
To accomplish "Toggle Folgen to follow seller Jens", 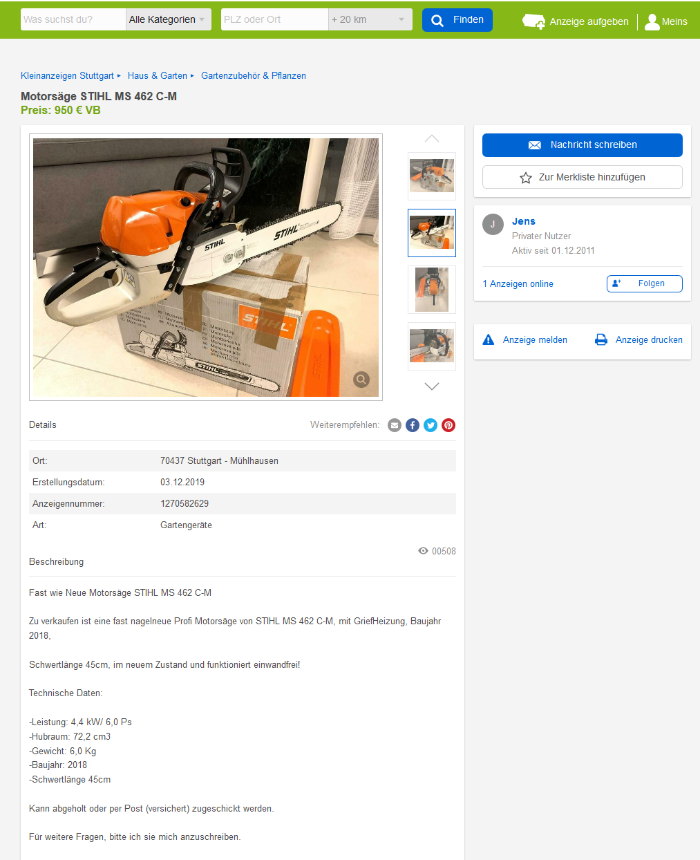I will coord(645,283).
